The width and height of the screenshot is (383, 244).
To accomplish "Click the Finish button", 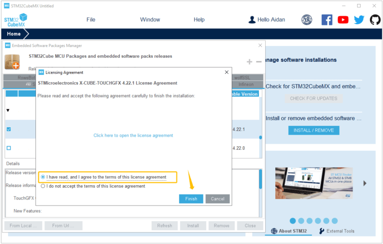I will coord(191,199).
